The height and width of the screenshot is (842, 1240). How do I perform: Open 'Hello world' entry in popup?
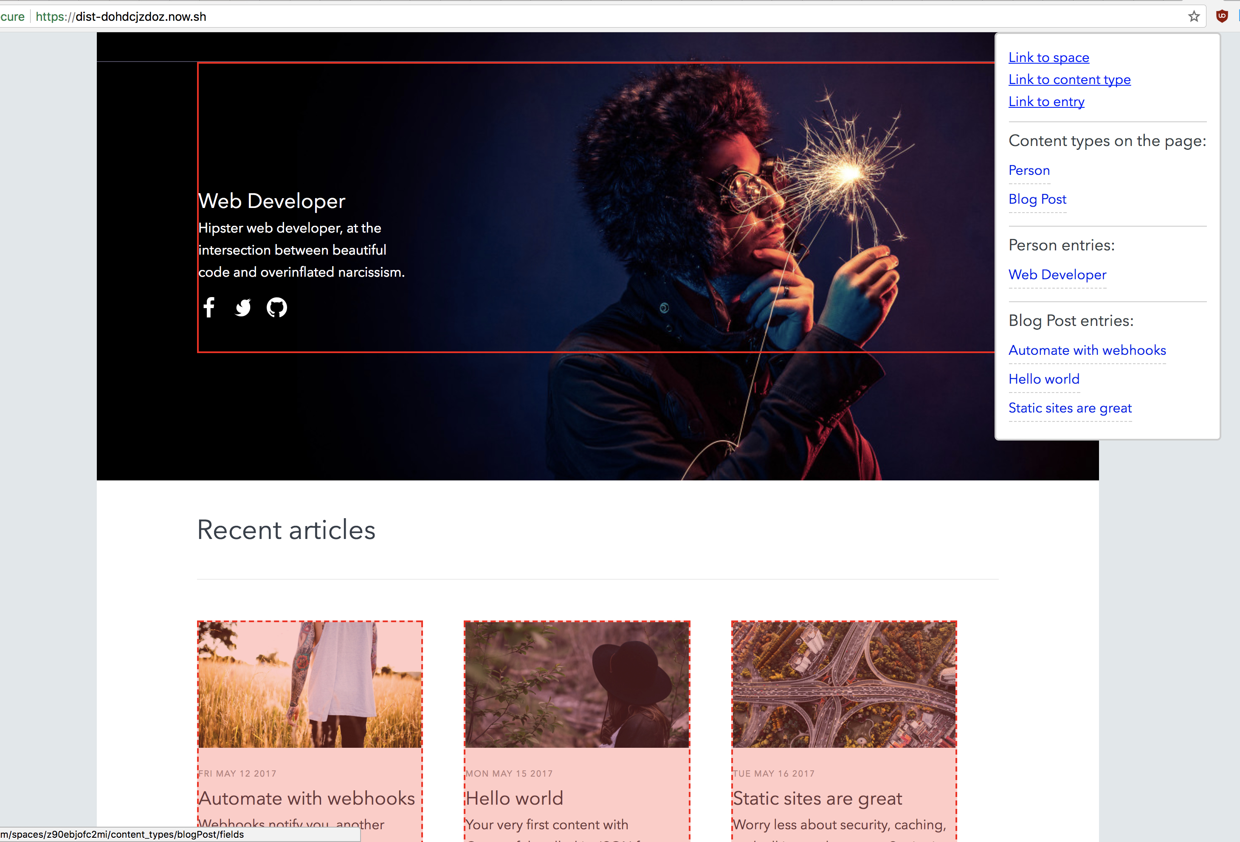coord(1043,379)
